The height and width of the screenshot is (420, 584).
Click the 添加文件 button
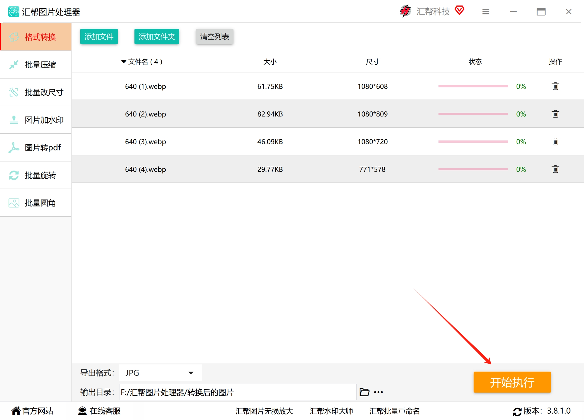point(99,36)
